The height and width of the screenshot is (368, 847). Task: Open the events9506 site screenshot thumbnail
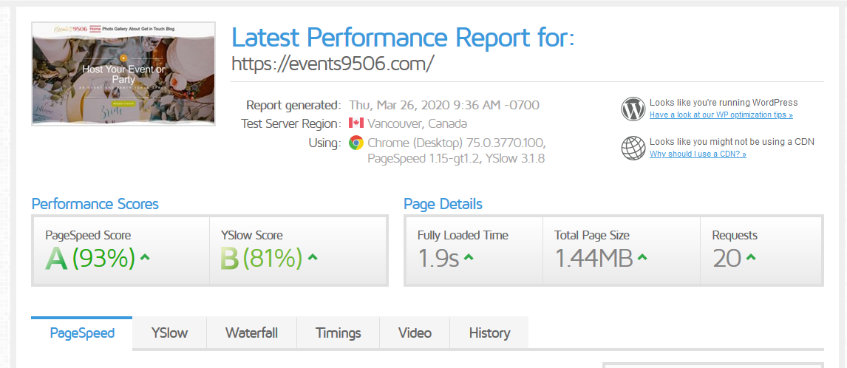(123, 73)
